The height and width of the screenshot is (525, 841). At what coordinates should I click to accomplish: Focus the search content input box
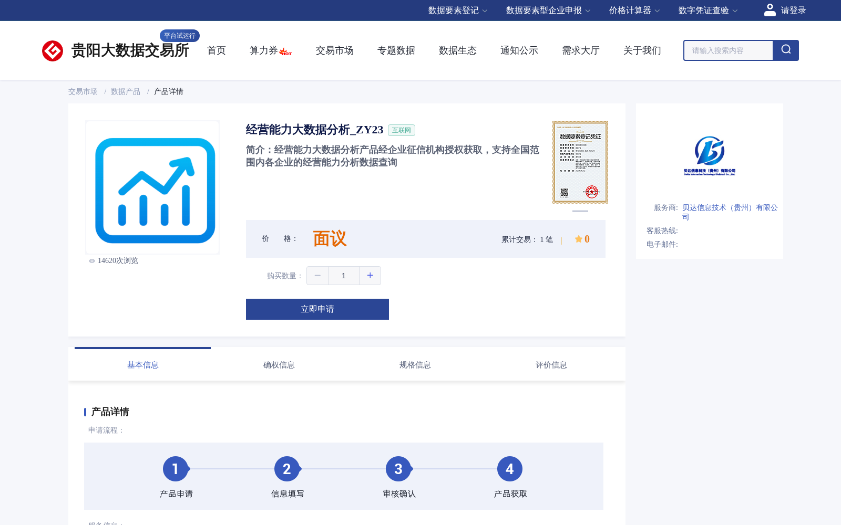click(x=729, y=50)
